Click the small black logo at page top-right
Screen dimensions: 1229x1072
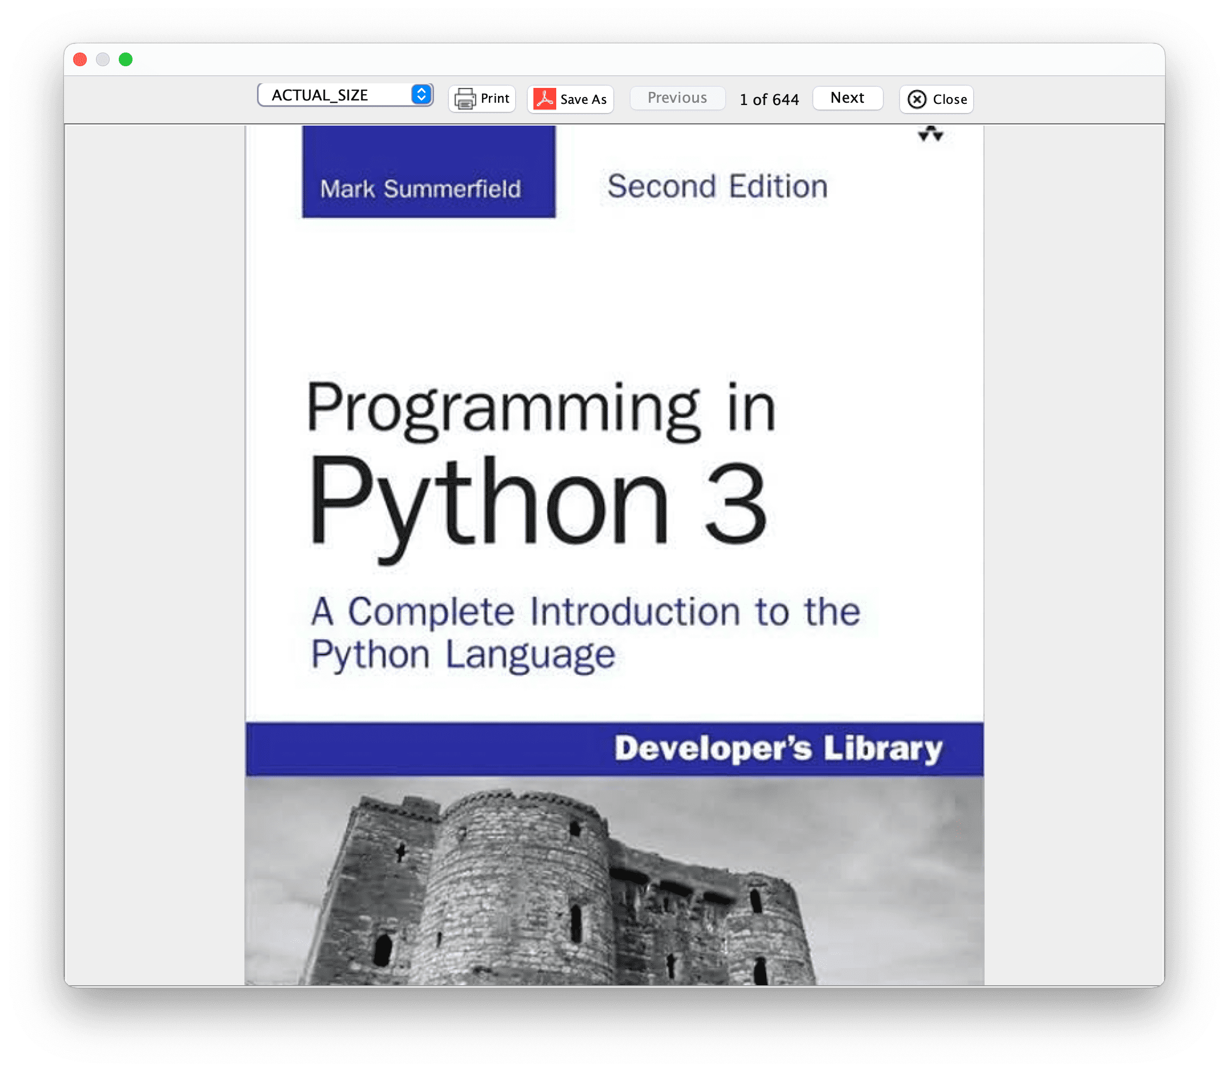[930, 134]
